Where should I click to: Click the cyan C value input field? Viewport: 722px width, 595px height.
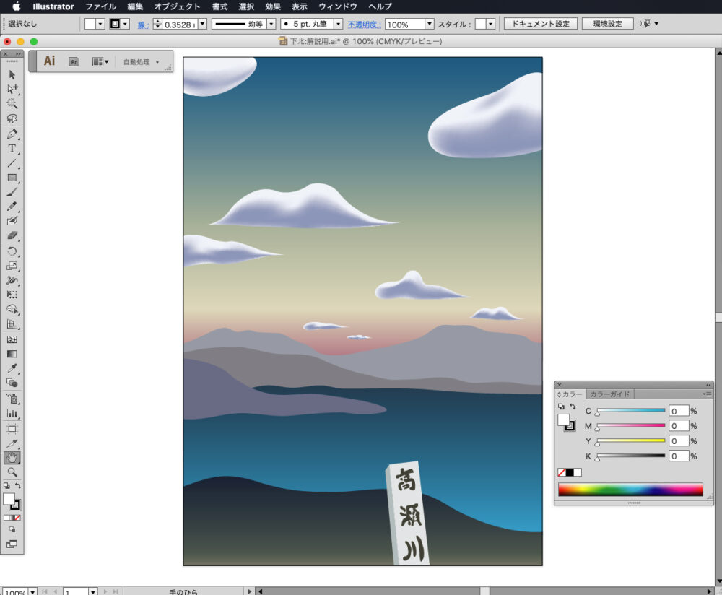pos(678,411)
